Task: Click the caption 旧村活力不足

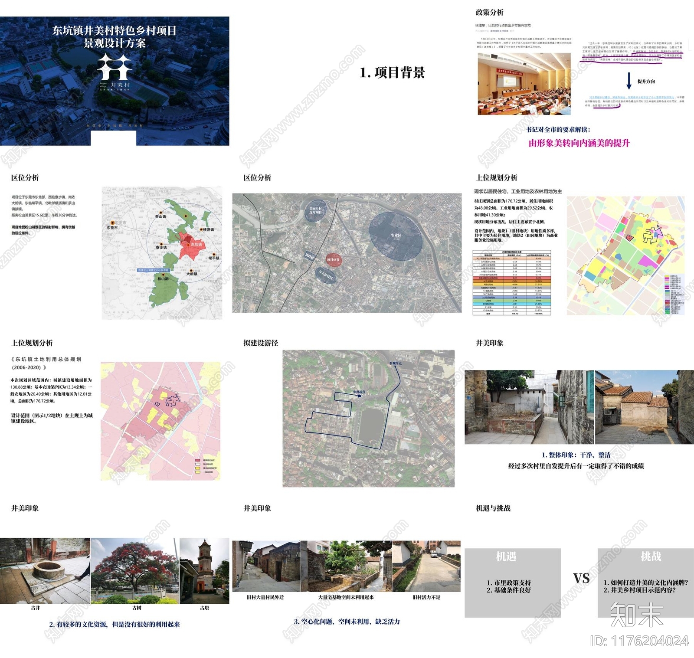Action: click(426, 597)
